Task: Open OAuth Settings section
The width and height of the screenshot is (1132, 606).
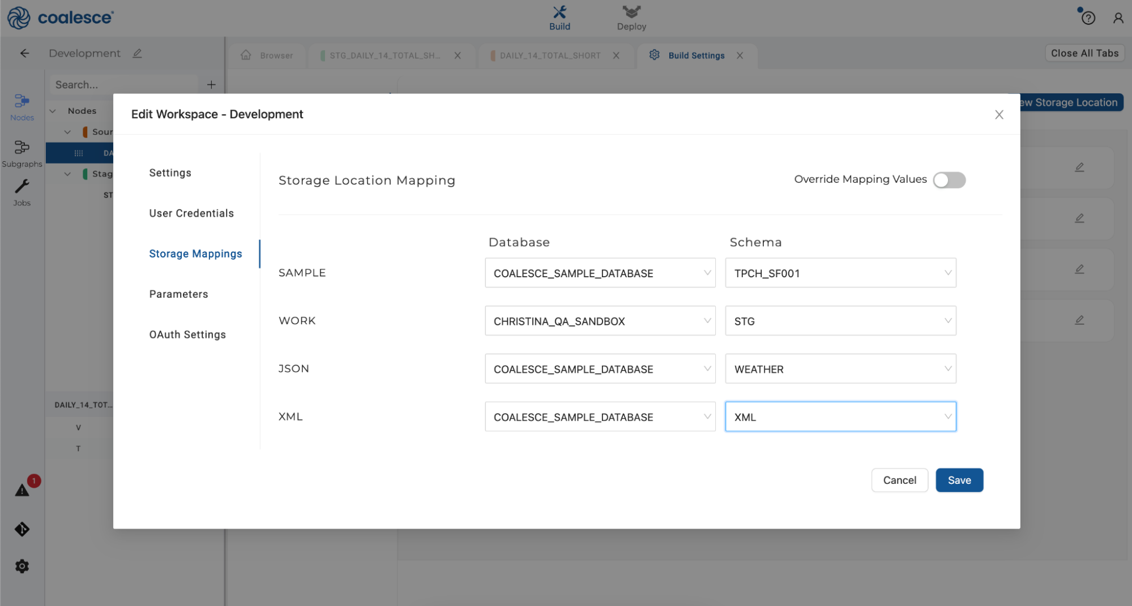Action: [x=187, y=335]
